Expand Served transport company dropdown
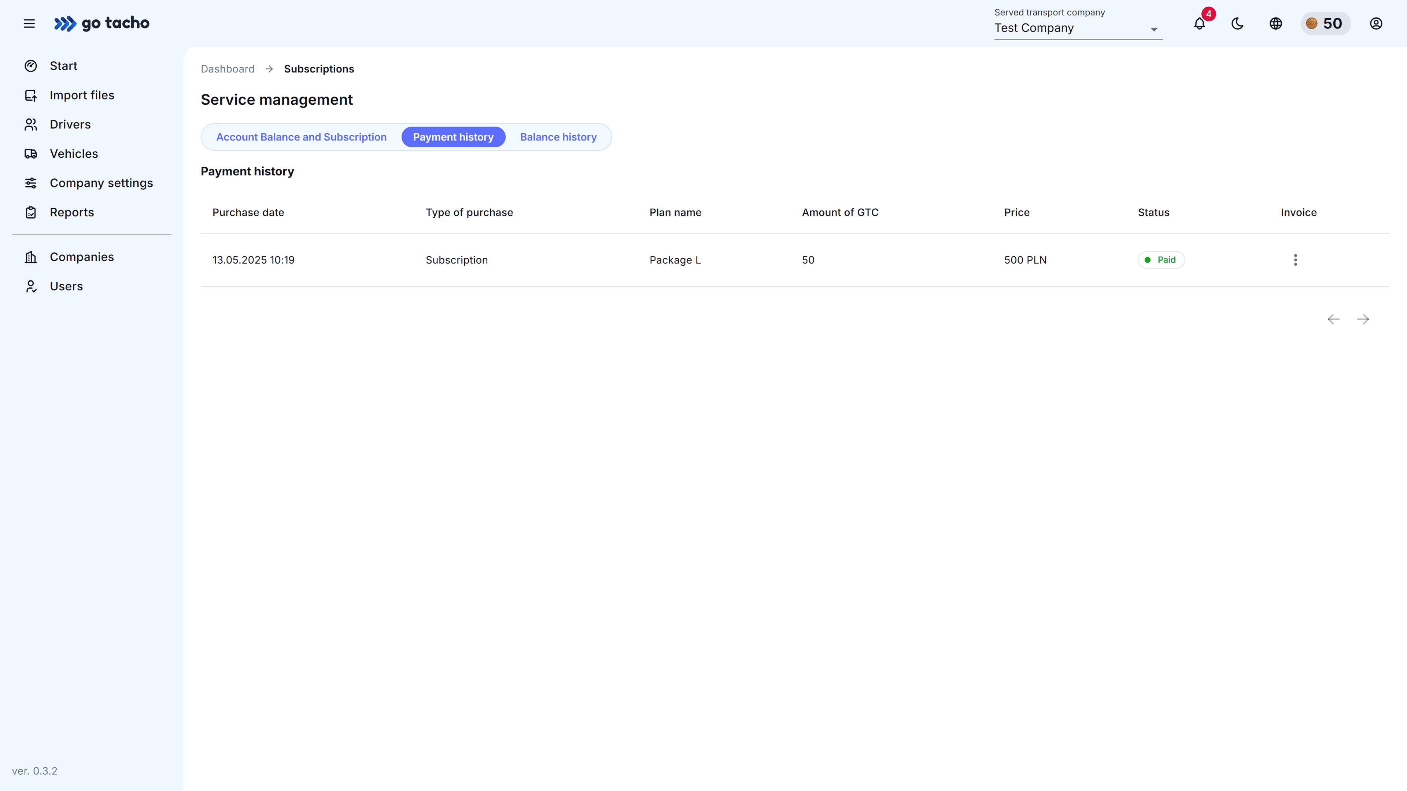 [1078, 23]
